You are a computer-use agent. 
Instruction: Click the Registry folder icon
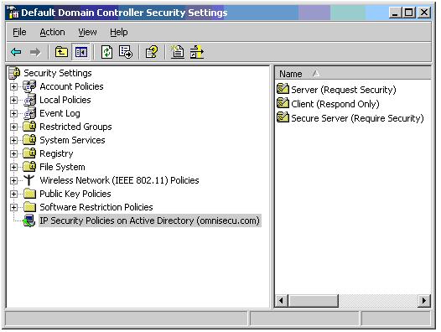point(29,153)
